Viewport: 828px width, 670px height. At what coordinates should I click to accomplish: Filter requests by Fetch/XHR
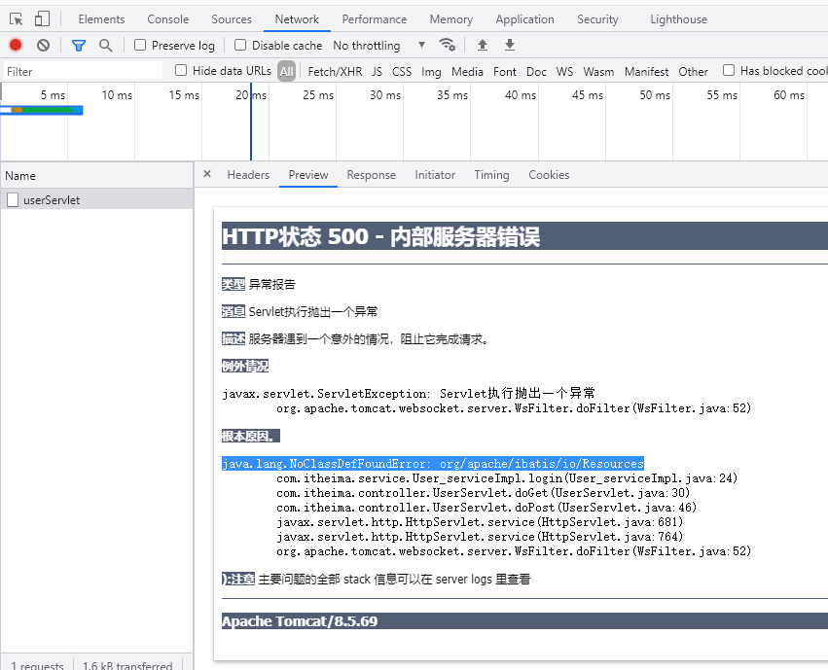pos(335,71)
